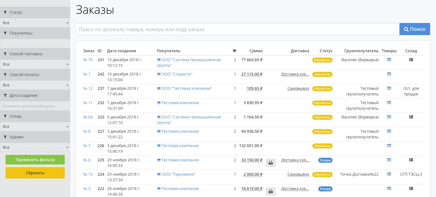Open the Удален filter dropdown
436x197 pixels.
[x=35, y=147]
